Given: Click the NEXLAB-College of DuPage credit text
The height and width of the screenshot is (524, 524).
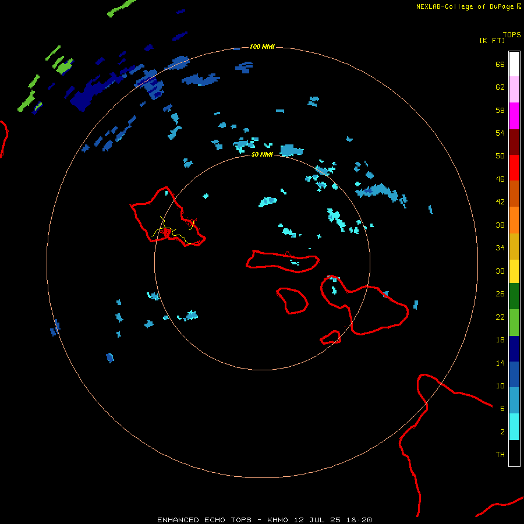Looking at the screenshot, I should point(465,6).
